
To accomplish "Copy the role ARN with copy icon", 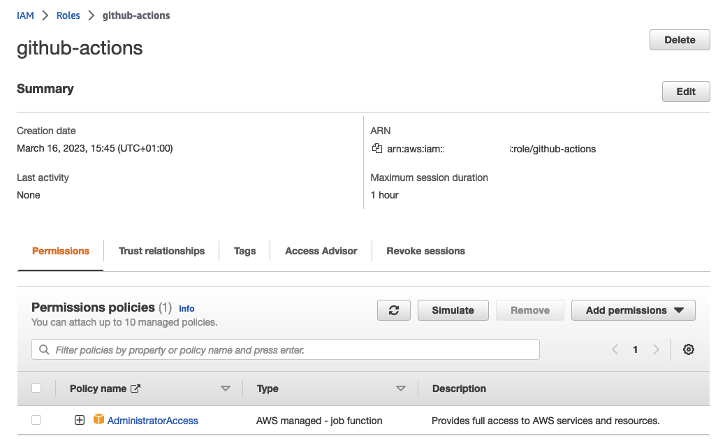I will point(377,148).
